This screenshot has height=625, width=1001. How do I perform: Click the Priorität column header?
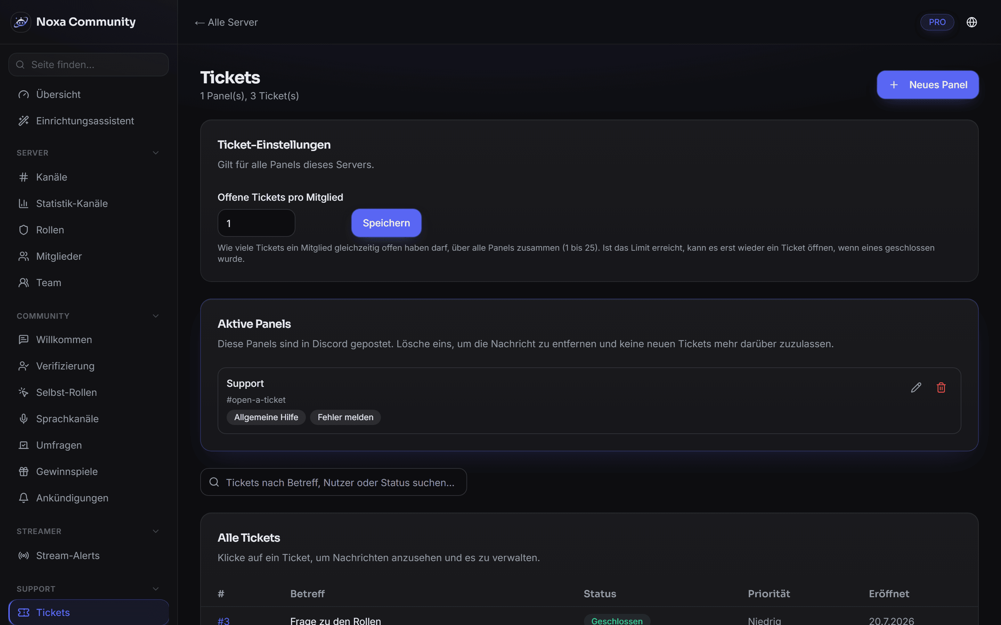(769, 594)
